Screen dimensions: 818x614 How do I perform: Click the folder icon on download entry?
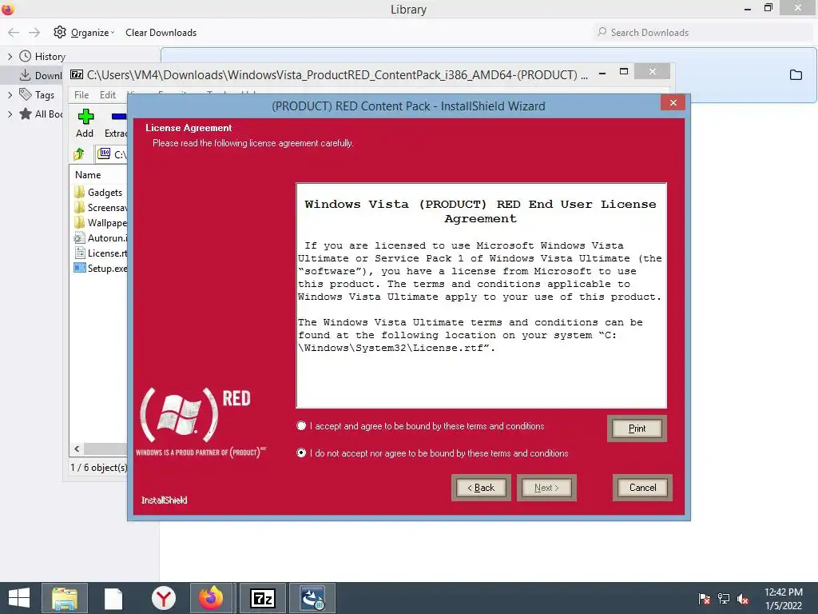pos(796,75)
